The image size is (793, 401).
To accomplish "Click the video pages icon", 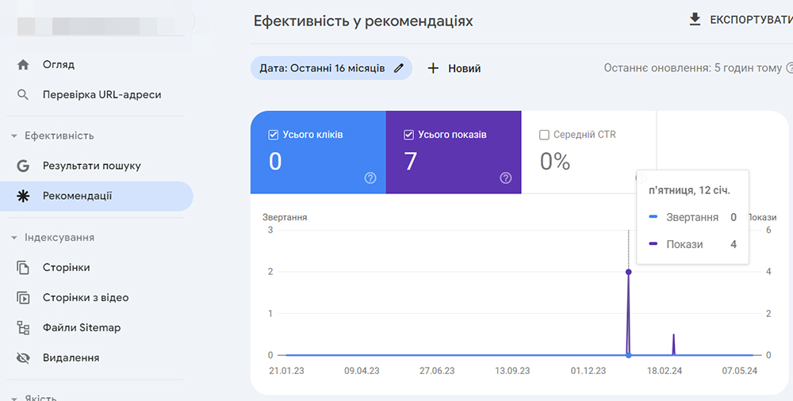I will (x=23, y=297).
